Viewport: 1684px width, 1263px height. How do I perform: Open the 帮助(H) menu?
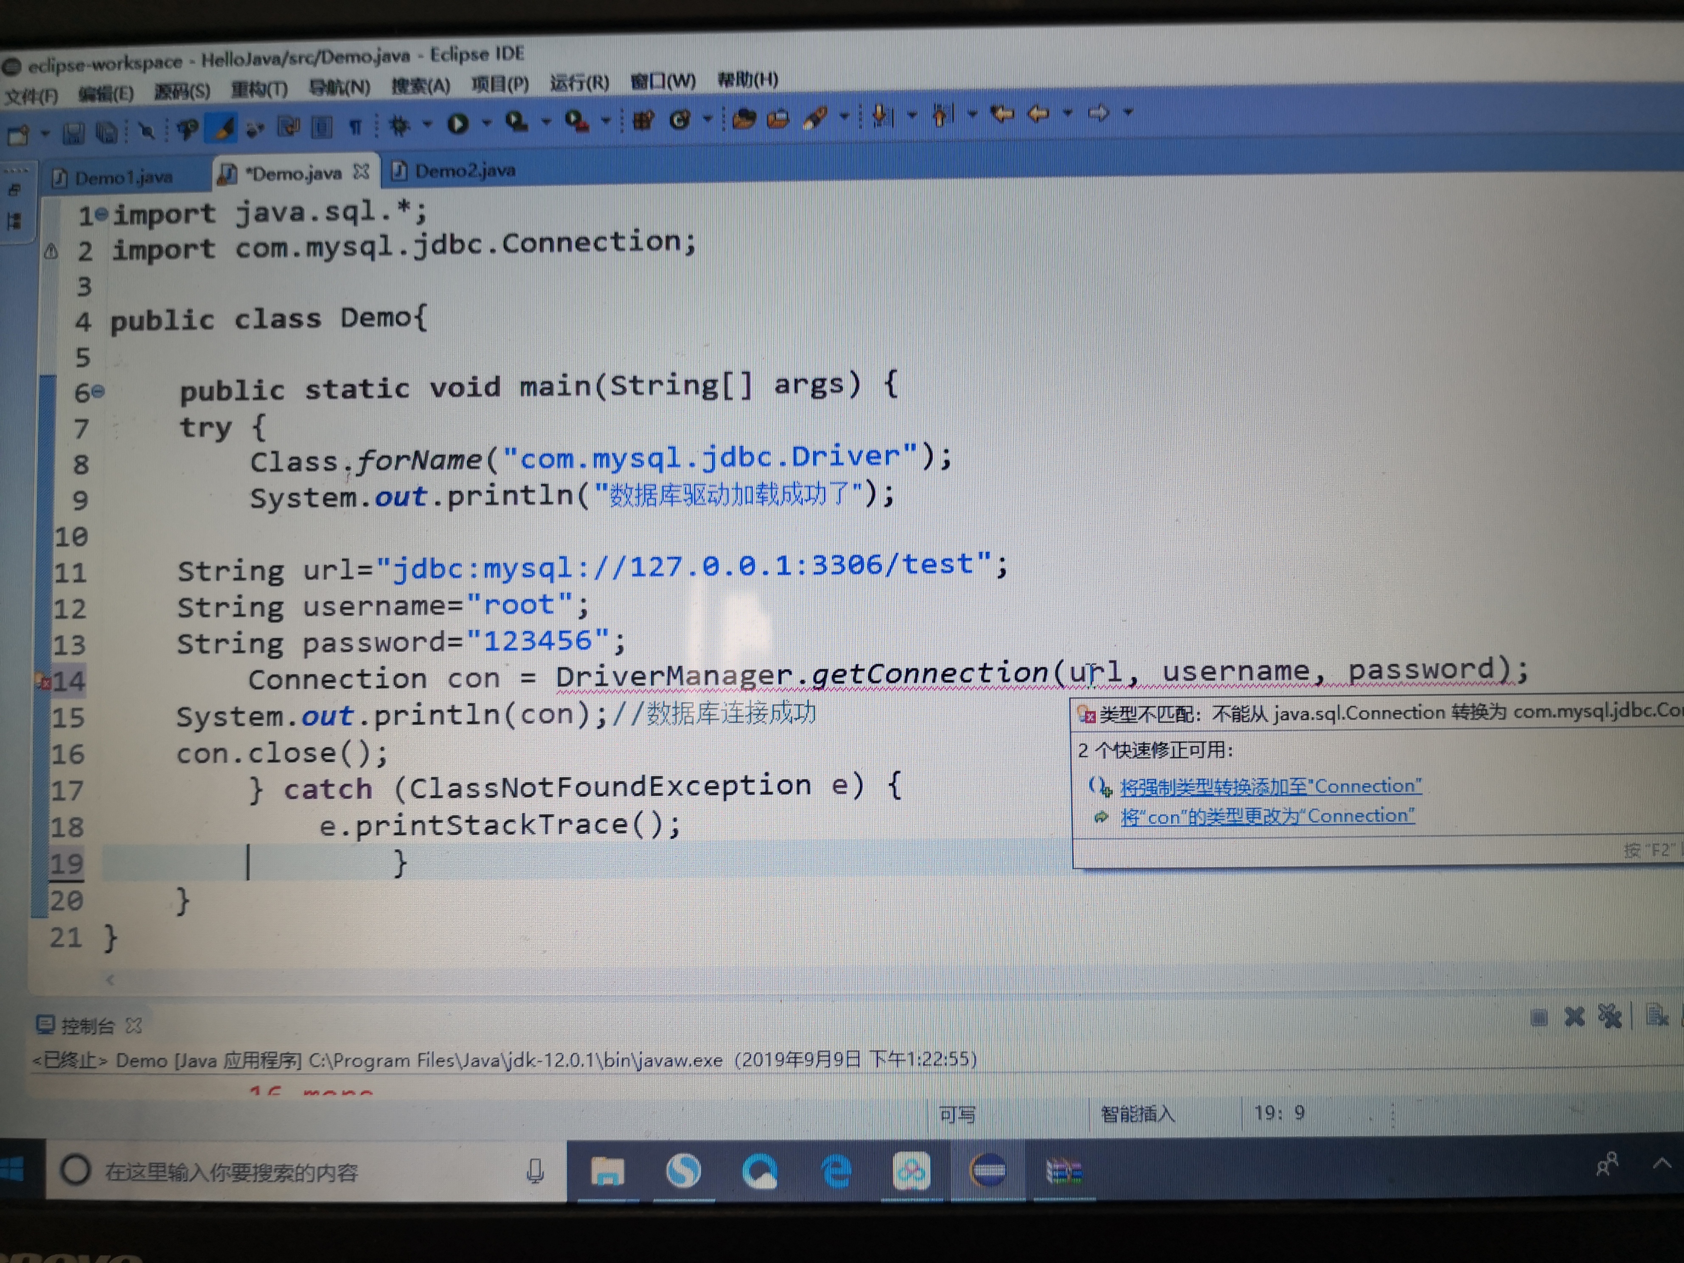pyautogui.click(x=748, y=79)
